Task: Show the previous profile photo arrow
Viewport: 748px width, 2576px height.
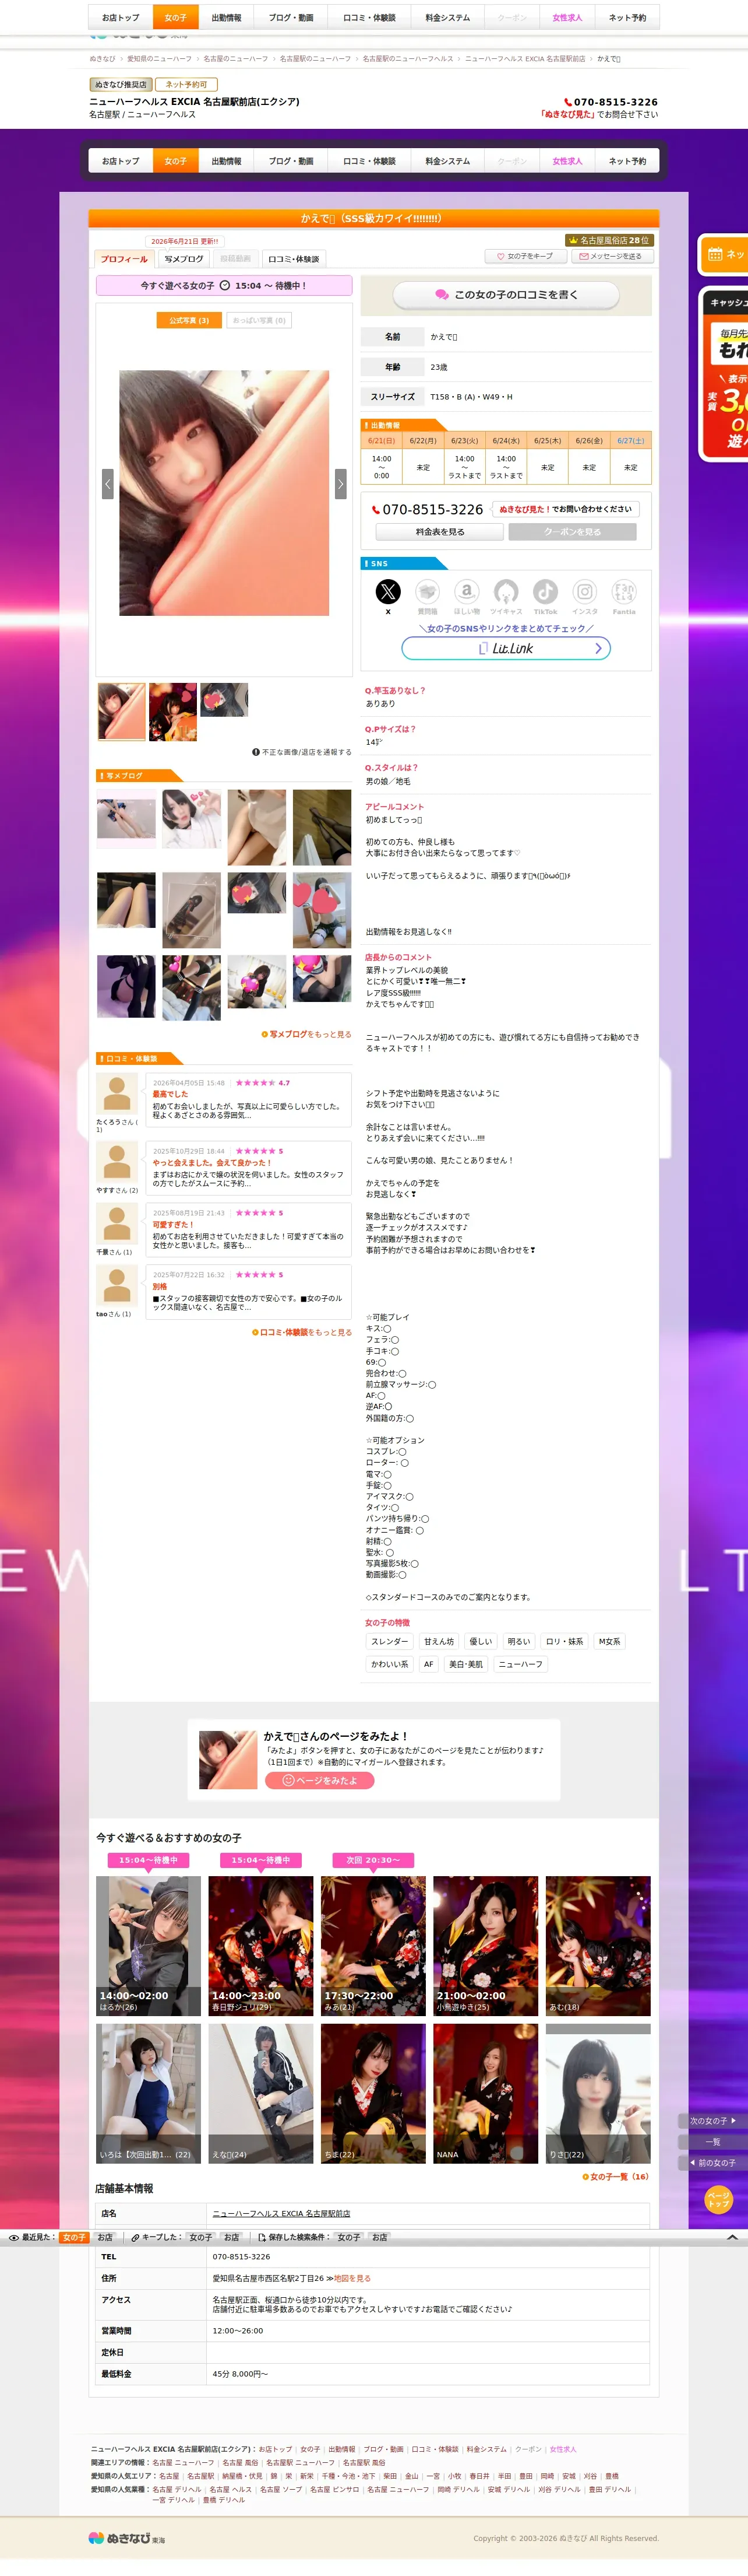Action: 108,484
